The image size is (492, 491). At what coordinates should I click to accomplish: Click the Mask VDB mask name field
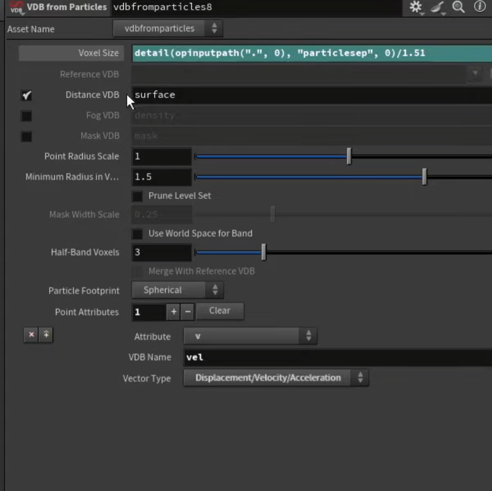[312, 136]
